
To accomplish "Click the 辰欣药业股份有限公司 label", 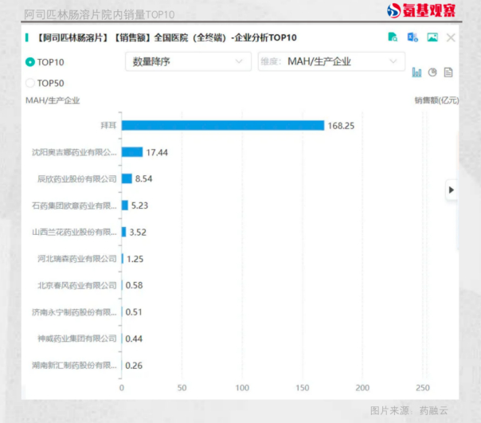I will pyautogui.click(x=77, y=178).
